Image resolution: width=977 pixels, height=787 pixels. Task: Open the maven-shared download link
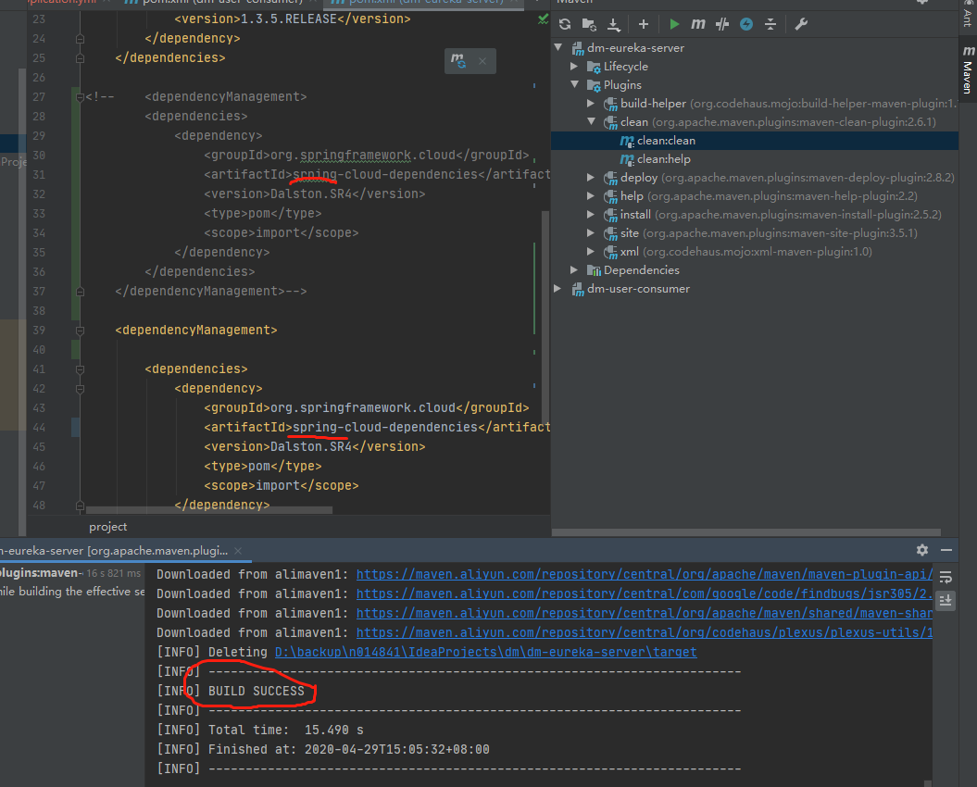click(645, 613)
